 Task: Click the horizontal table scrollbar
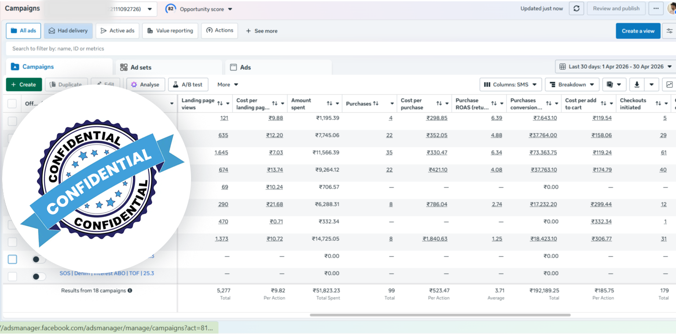coord(440,315)
